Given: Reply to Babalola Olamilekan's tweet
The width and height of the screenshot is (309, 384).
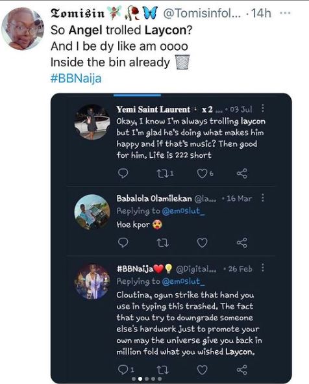Looking at the screenshot, I should point(123,242).
